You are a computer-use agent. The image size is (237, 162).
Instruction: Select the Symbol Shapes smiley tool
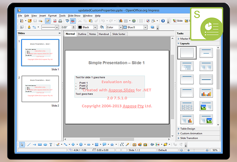point(81,145)
